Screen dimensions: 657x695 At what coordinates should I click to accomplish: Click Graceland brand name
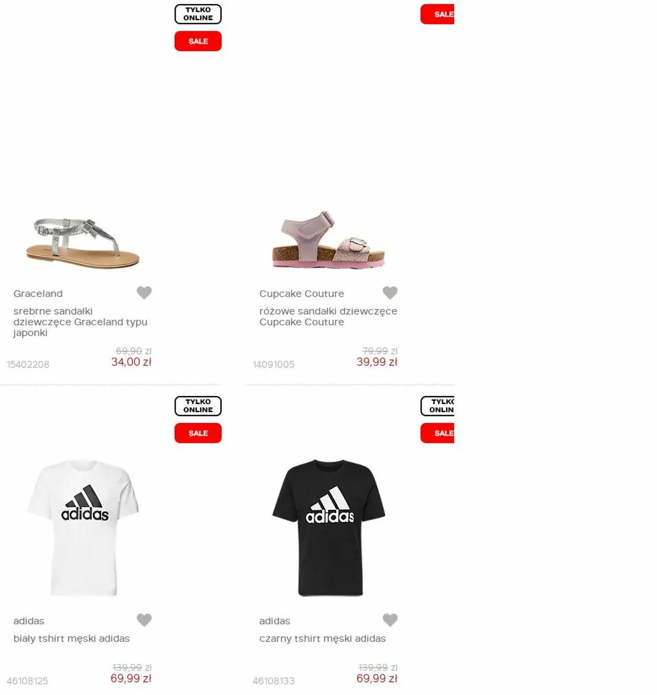(x=38, y=294)
